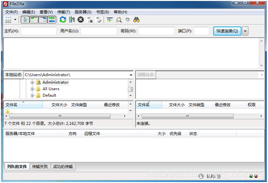Switch to the 成功的传输 tab

[x=63, y=167]
